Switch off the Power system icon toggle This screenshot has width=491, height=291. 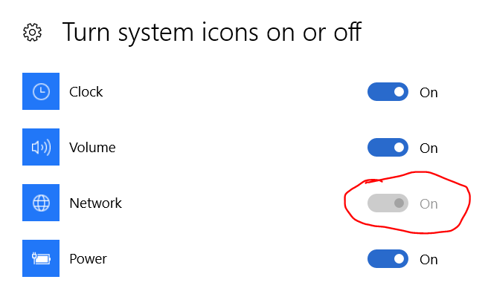click(388, 258)
